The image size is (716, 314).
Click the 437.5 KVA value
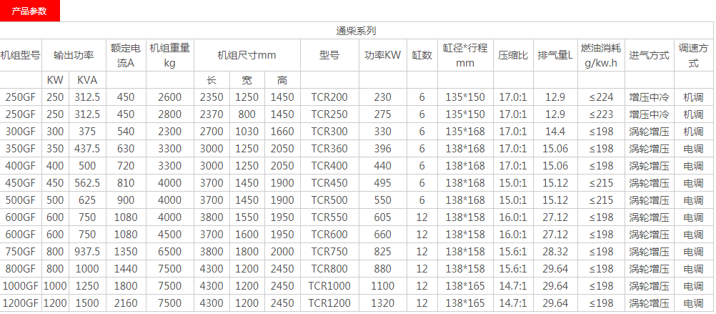87,149
